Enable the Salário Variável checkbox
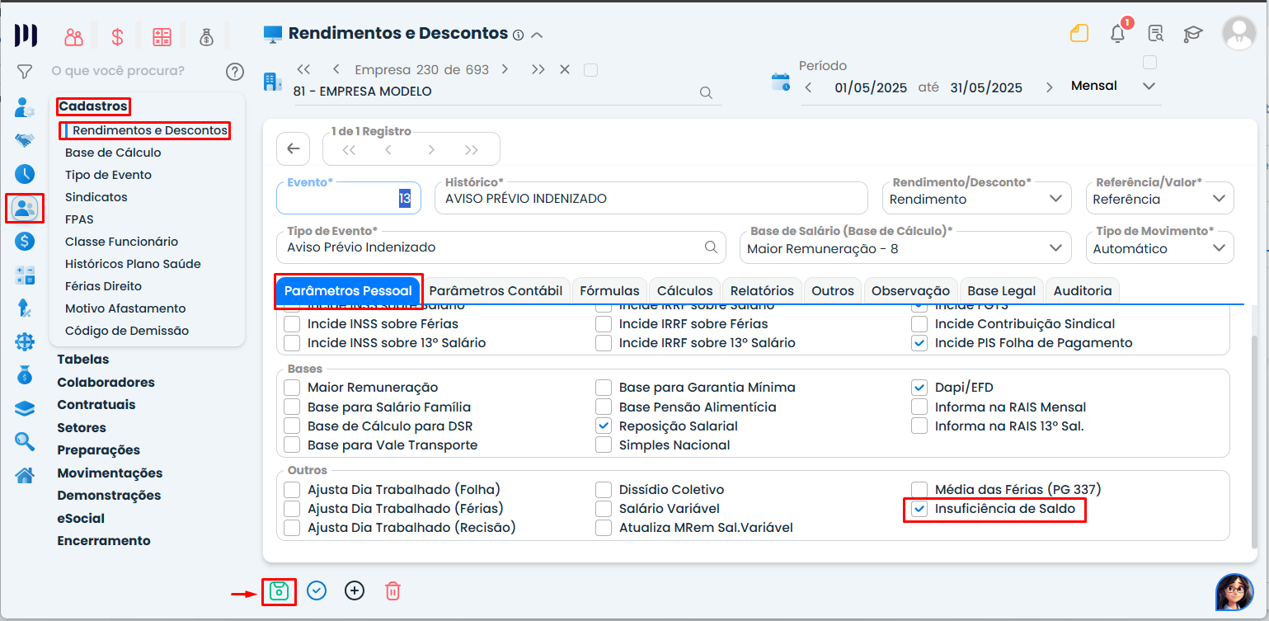Screen dimensions: 1269x621 [x=604, y=509]
